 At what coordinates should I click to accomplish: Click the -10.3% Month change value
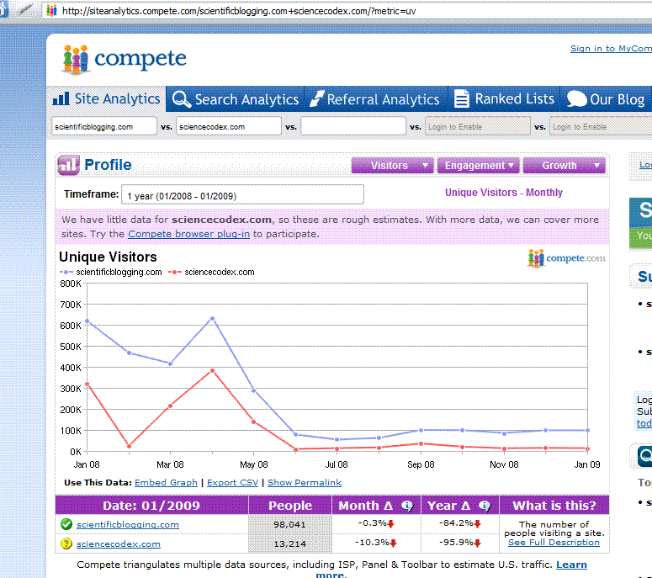coord(372,542)
